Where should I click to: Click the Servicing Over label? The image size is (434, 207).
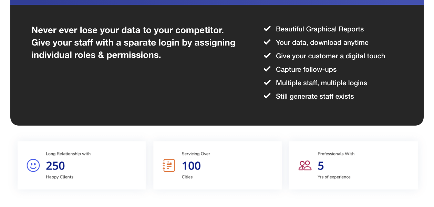[x=196, y=154]
